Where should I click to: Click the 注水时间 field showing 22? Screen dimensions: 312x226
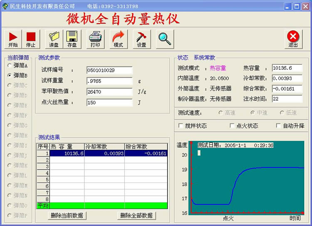(x=287, y=99)
